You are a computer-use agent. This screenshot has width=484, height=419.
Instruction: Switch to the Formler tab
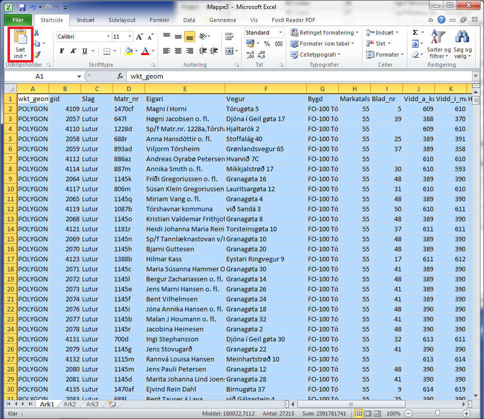(x=159, y=20)
